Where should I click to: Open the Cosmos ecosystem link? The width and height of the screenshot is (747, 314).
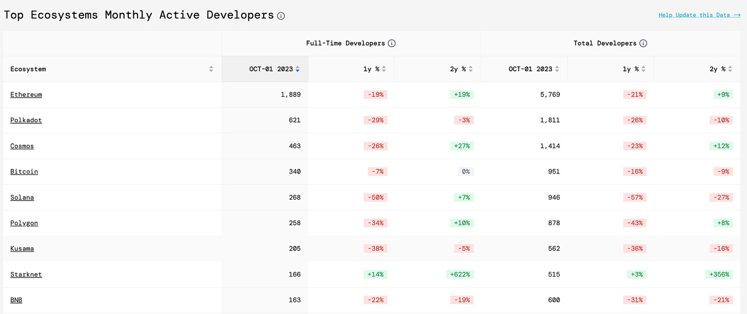pyautogui.click(x=22, y=146)
